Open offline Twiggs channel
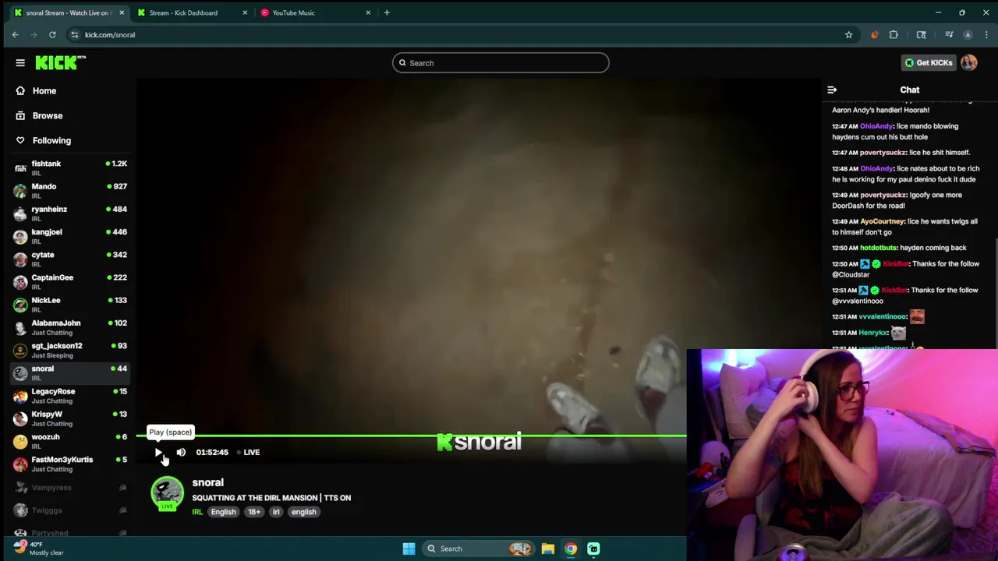Screen dimensions: 998x561 click(x=70, y=510)
